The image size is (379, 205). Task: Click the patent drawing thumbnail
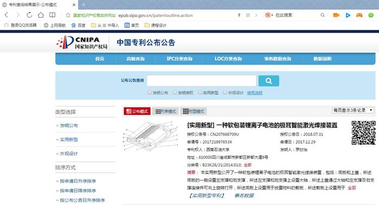coord(150,136)
